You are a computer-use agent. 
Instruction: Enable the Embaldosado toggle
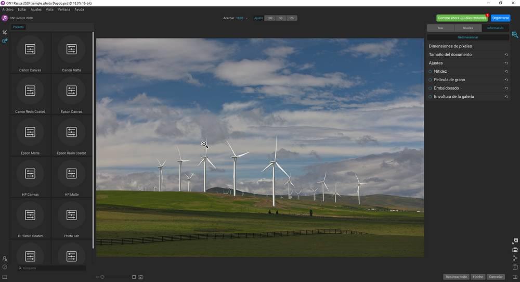(x=430, y=88)
